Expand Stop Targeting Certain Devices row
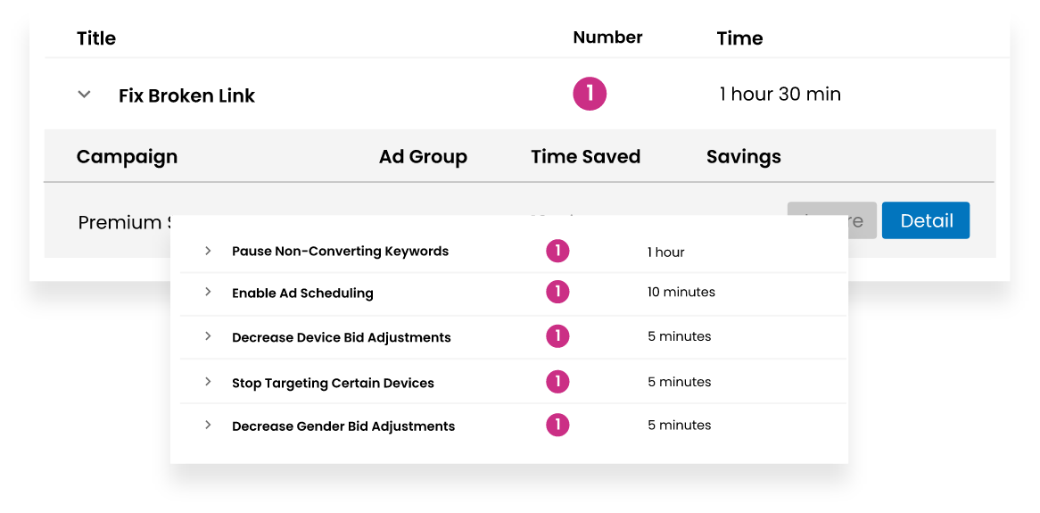The height and width of the screenshot is (513, 1040). [x=208, y=382]
